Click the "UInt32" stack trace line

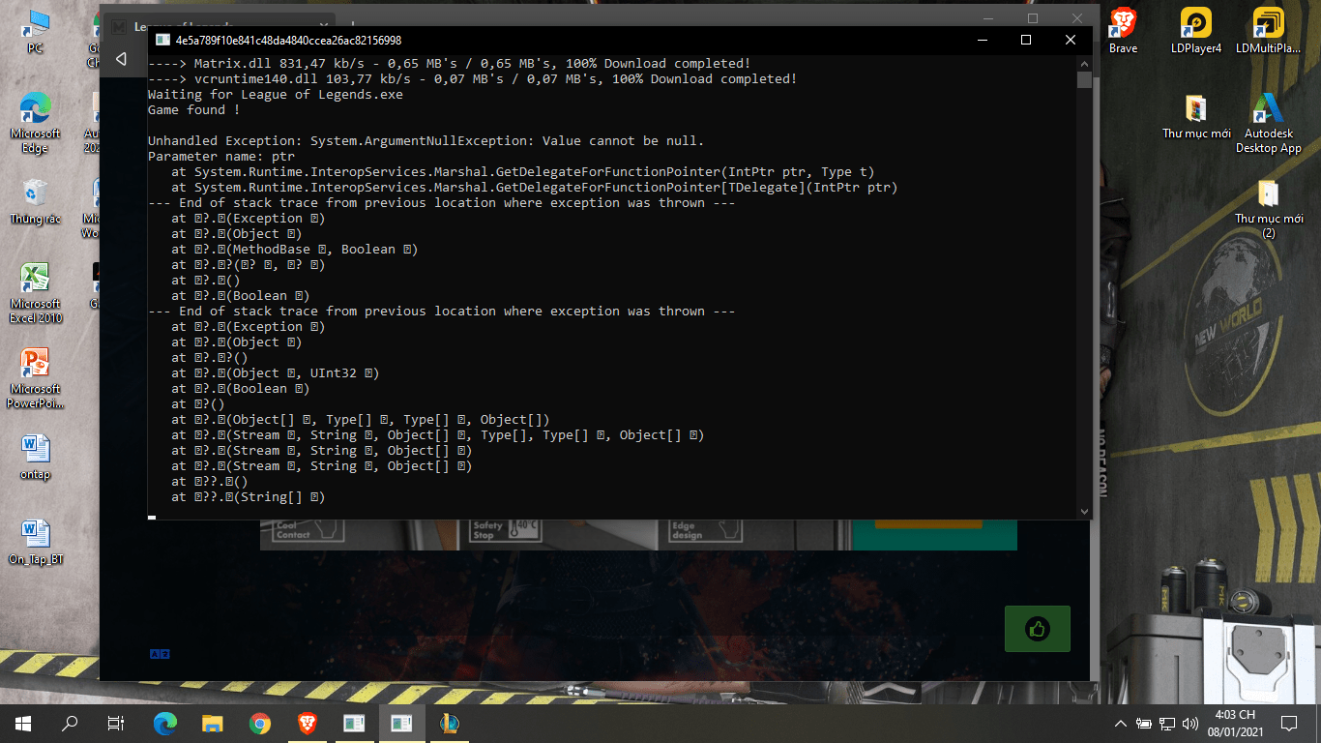[x=276, y=373]
